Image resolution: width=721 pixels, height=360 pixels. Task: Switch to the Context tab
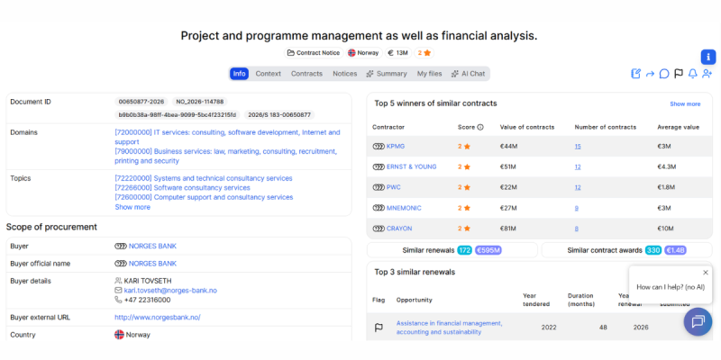coord(268,74)
